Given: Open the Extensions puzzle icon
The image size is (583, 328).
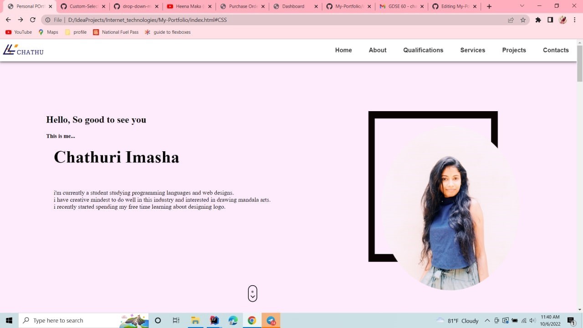Looking at the screenshot, I should [x=538, y=20].
